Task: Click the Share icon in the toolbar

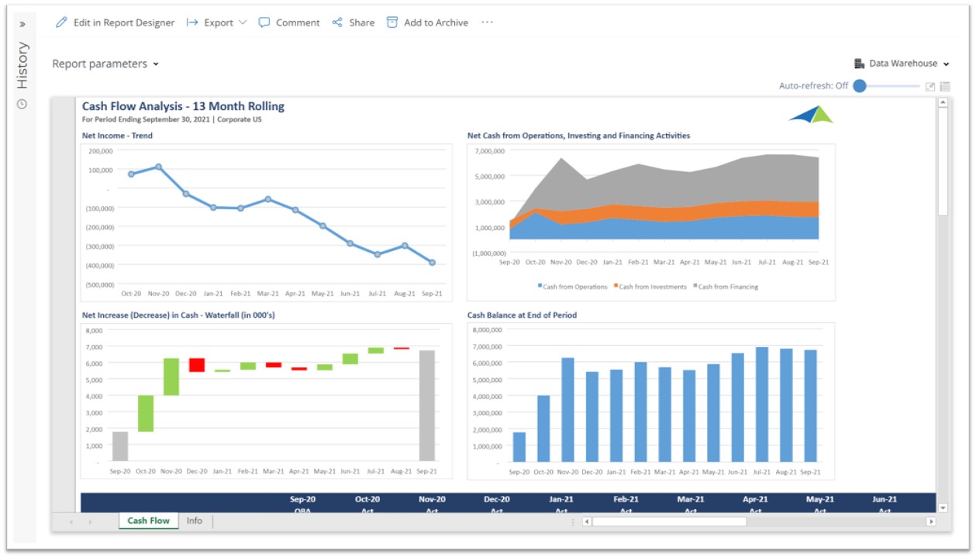Action: click(x=337, y=22)
